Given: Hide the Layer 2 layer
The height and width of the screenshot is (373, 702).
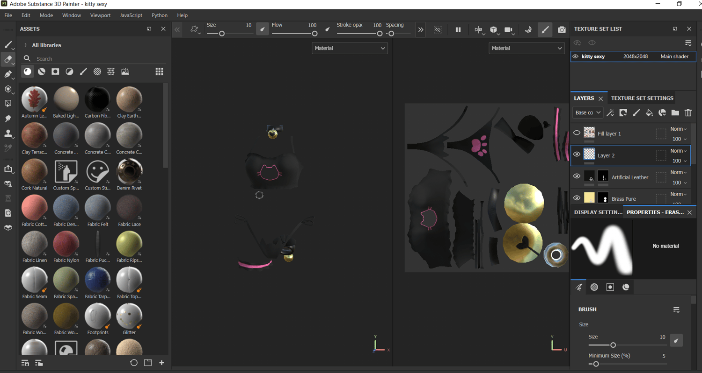Looking at the screenshot, I should click(x=577, y=155).
